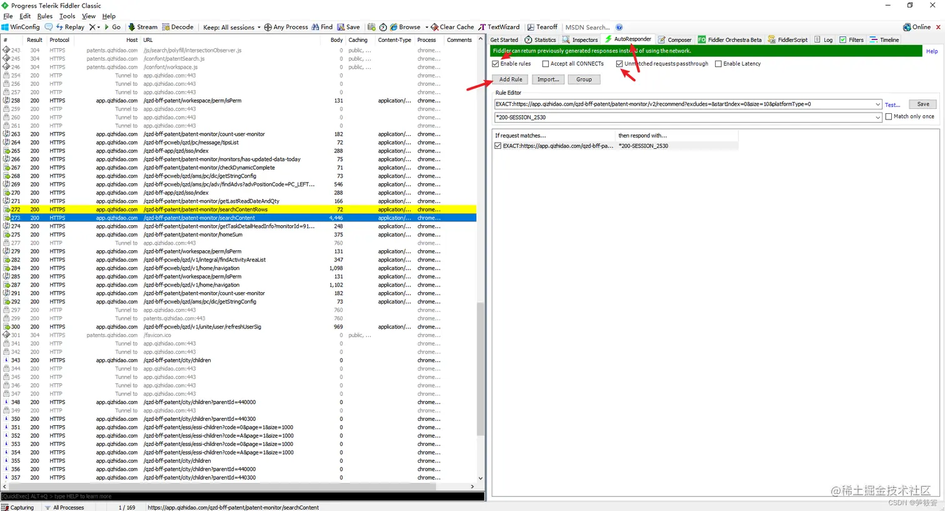Image resolution: width=945 pixels, height=511 pixels.
Task: Click the Online status indicator
Action: coord(917,27)
